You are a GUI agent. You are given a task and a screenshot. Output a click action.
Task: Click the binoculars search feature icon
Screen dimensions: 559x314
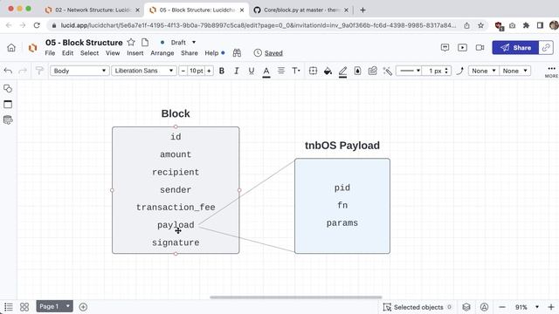237,53
